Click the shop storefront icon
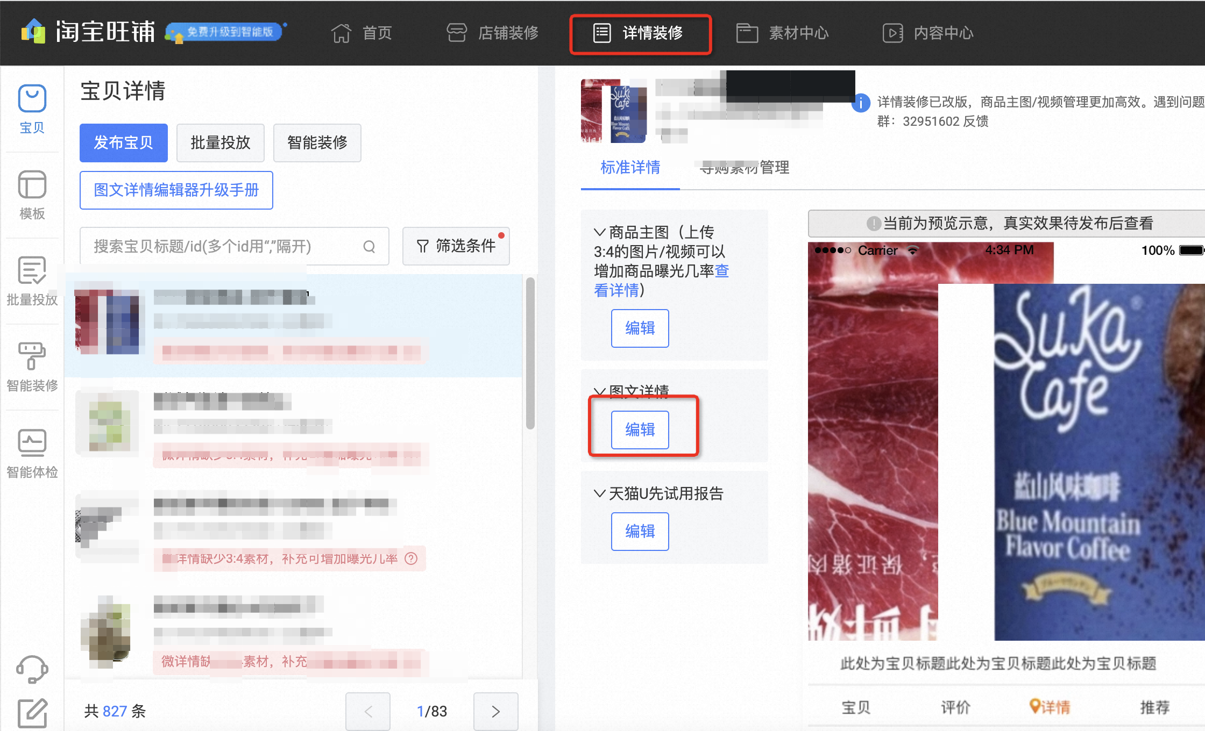Image resolution: width=1205 pixels, height=731 pixels. tap(457, 33)
